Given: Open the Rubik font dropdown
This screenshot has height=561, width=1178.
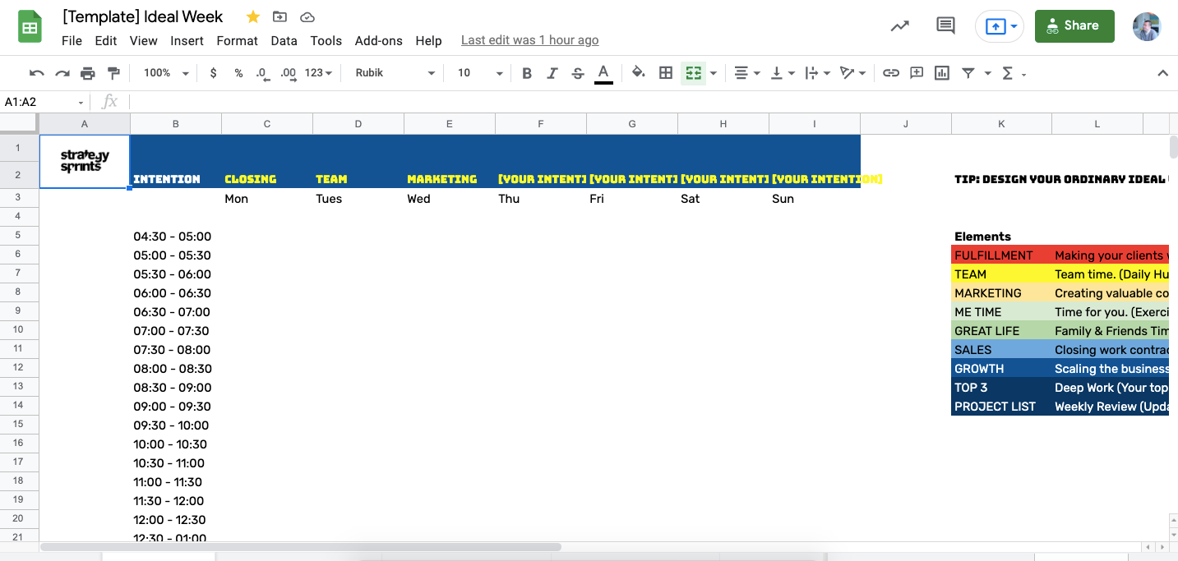Looking at the screenshot, I should 395,73.
